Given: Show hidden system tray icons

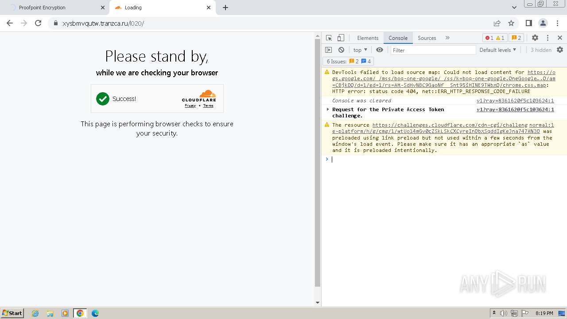Looking at the screenshot, I should pyautogui.click(x=494, y=313).
